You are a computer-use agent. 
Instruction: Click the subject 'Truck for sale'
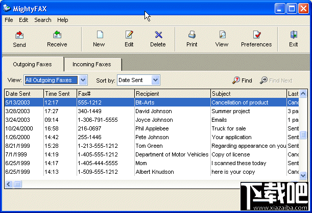pos(229,128)
